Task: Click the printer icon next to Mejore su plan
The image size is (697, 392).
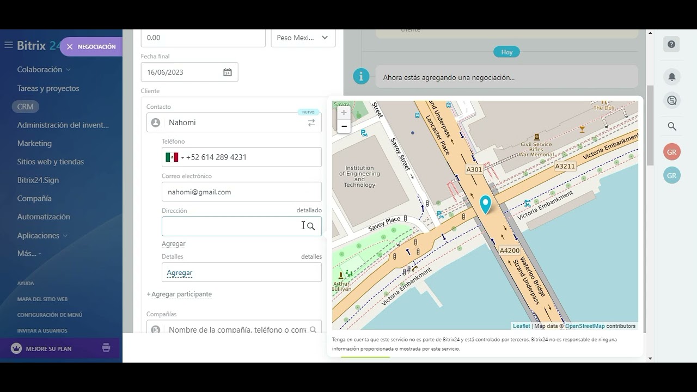Action: (106, 348)
